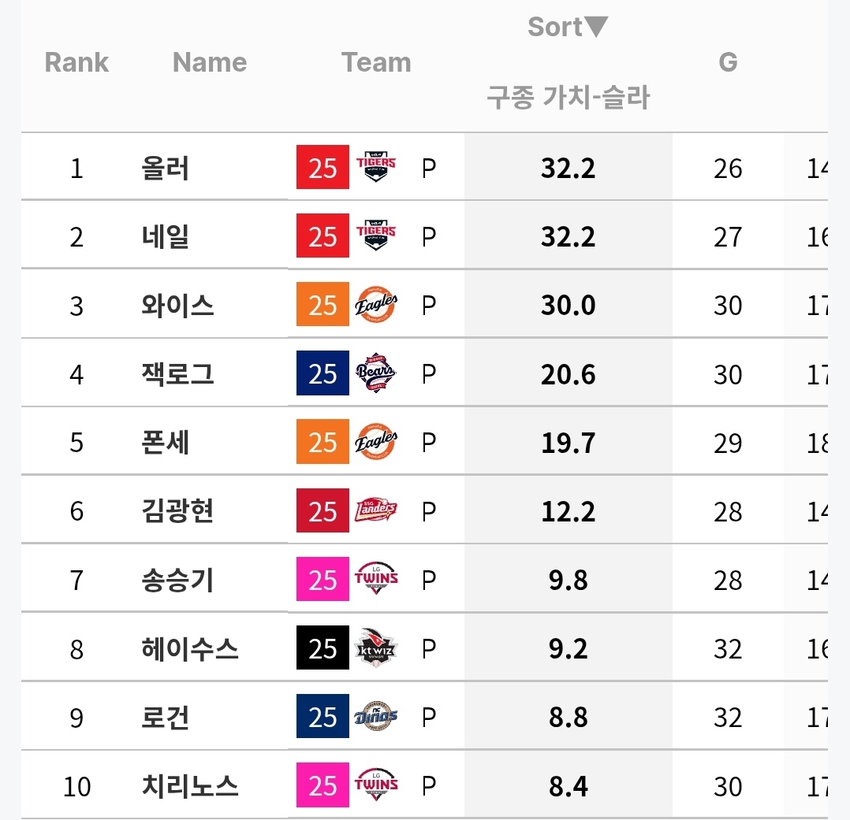Click the SSG Landers logo beside 김광현
Screen dimensions: 850x820
click(x=376, y=511)
